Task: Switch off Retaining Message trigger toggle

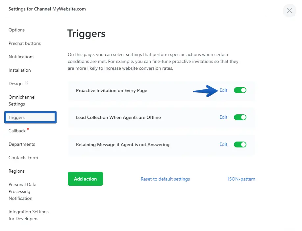Action: 240,144
